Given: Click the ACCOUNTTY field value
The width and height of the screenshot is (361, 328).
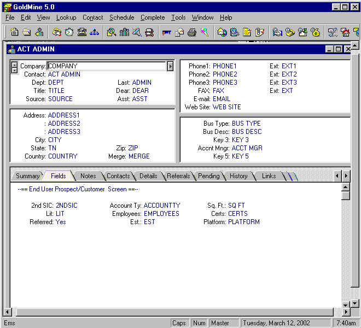Looking at the screenshot, I should click(162, 206).
